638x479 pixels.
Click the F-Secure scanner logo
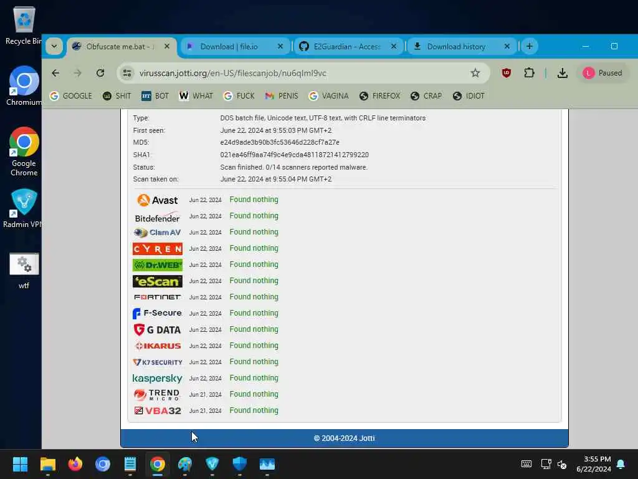point(157,313)
